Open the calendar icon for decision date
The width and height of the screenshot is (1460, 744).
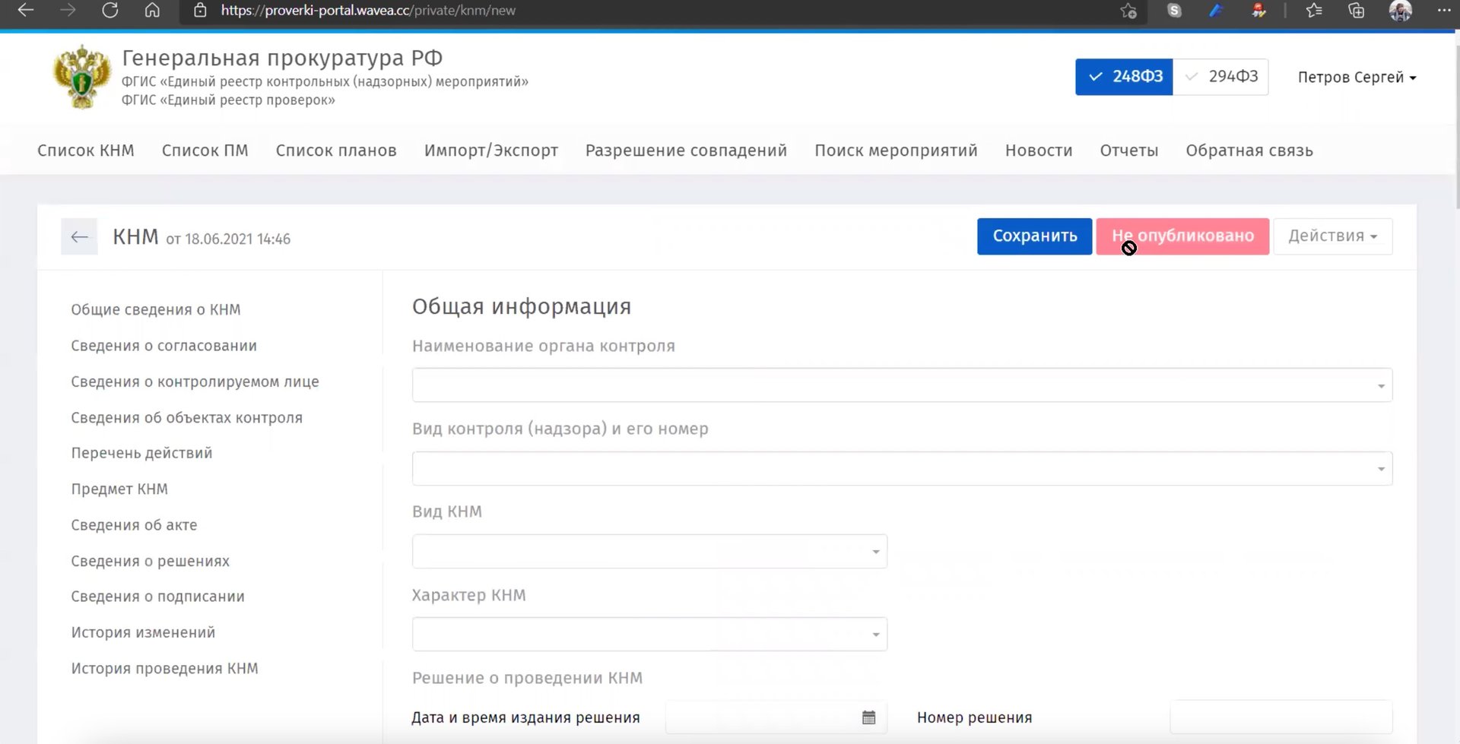(x=868, y=716)
